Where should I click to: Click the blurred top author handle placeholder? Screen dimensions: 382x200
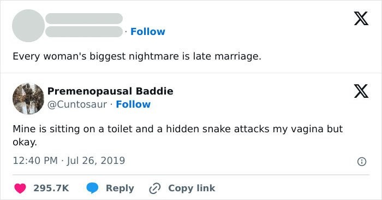pyautogui.click(x=84, y=32)
